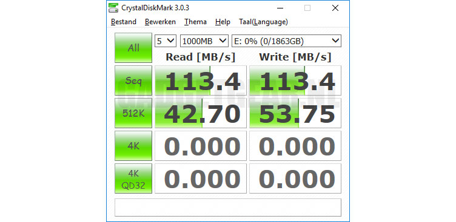The width and height of the screenshot is (456, 222).
Task: Start the 4K benchmark test
Action: coord(133,146)
